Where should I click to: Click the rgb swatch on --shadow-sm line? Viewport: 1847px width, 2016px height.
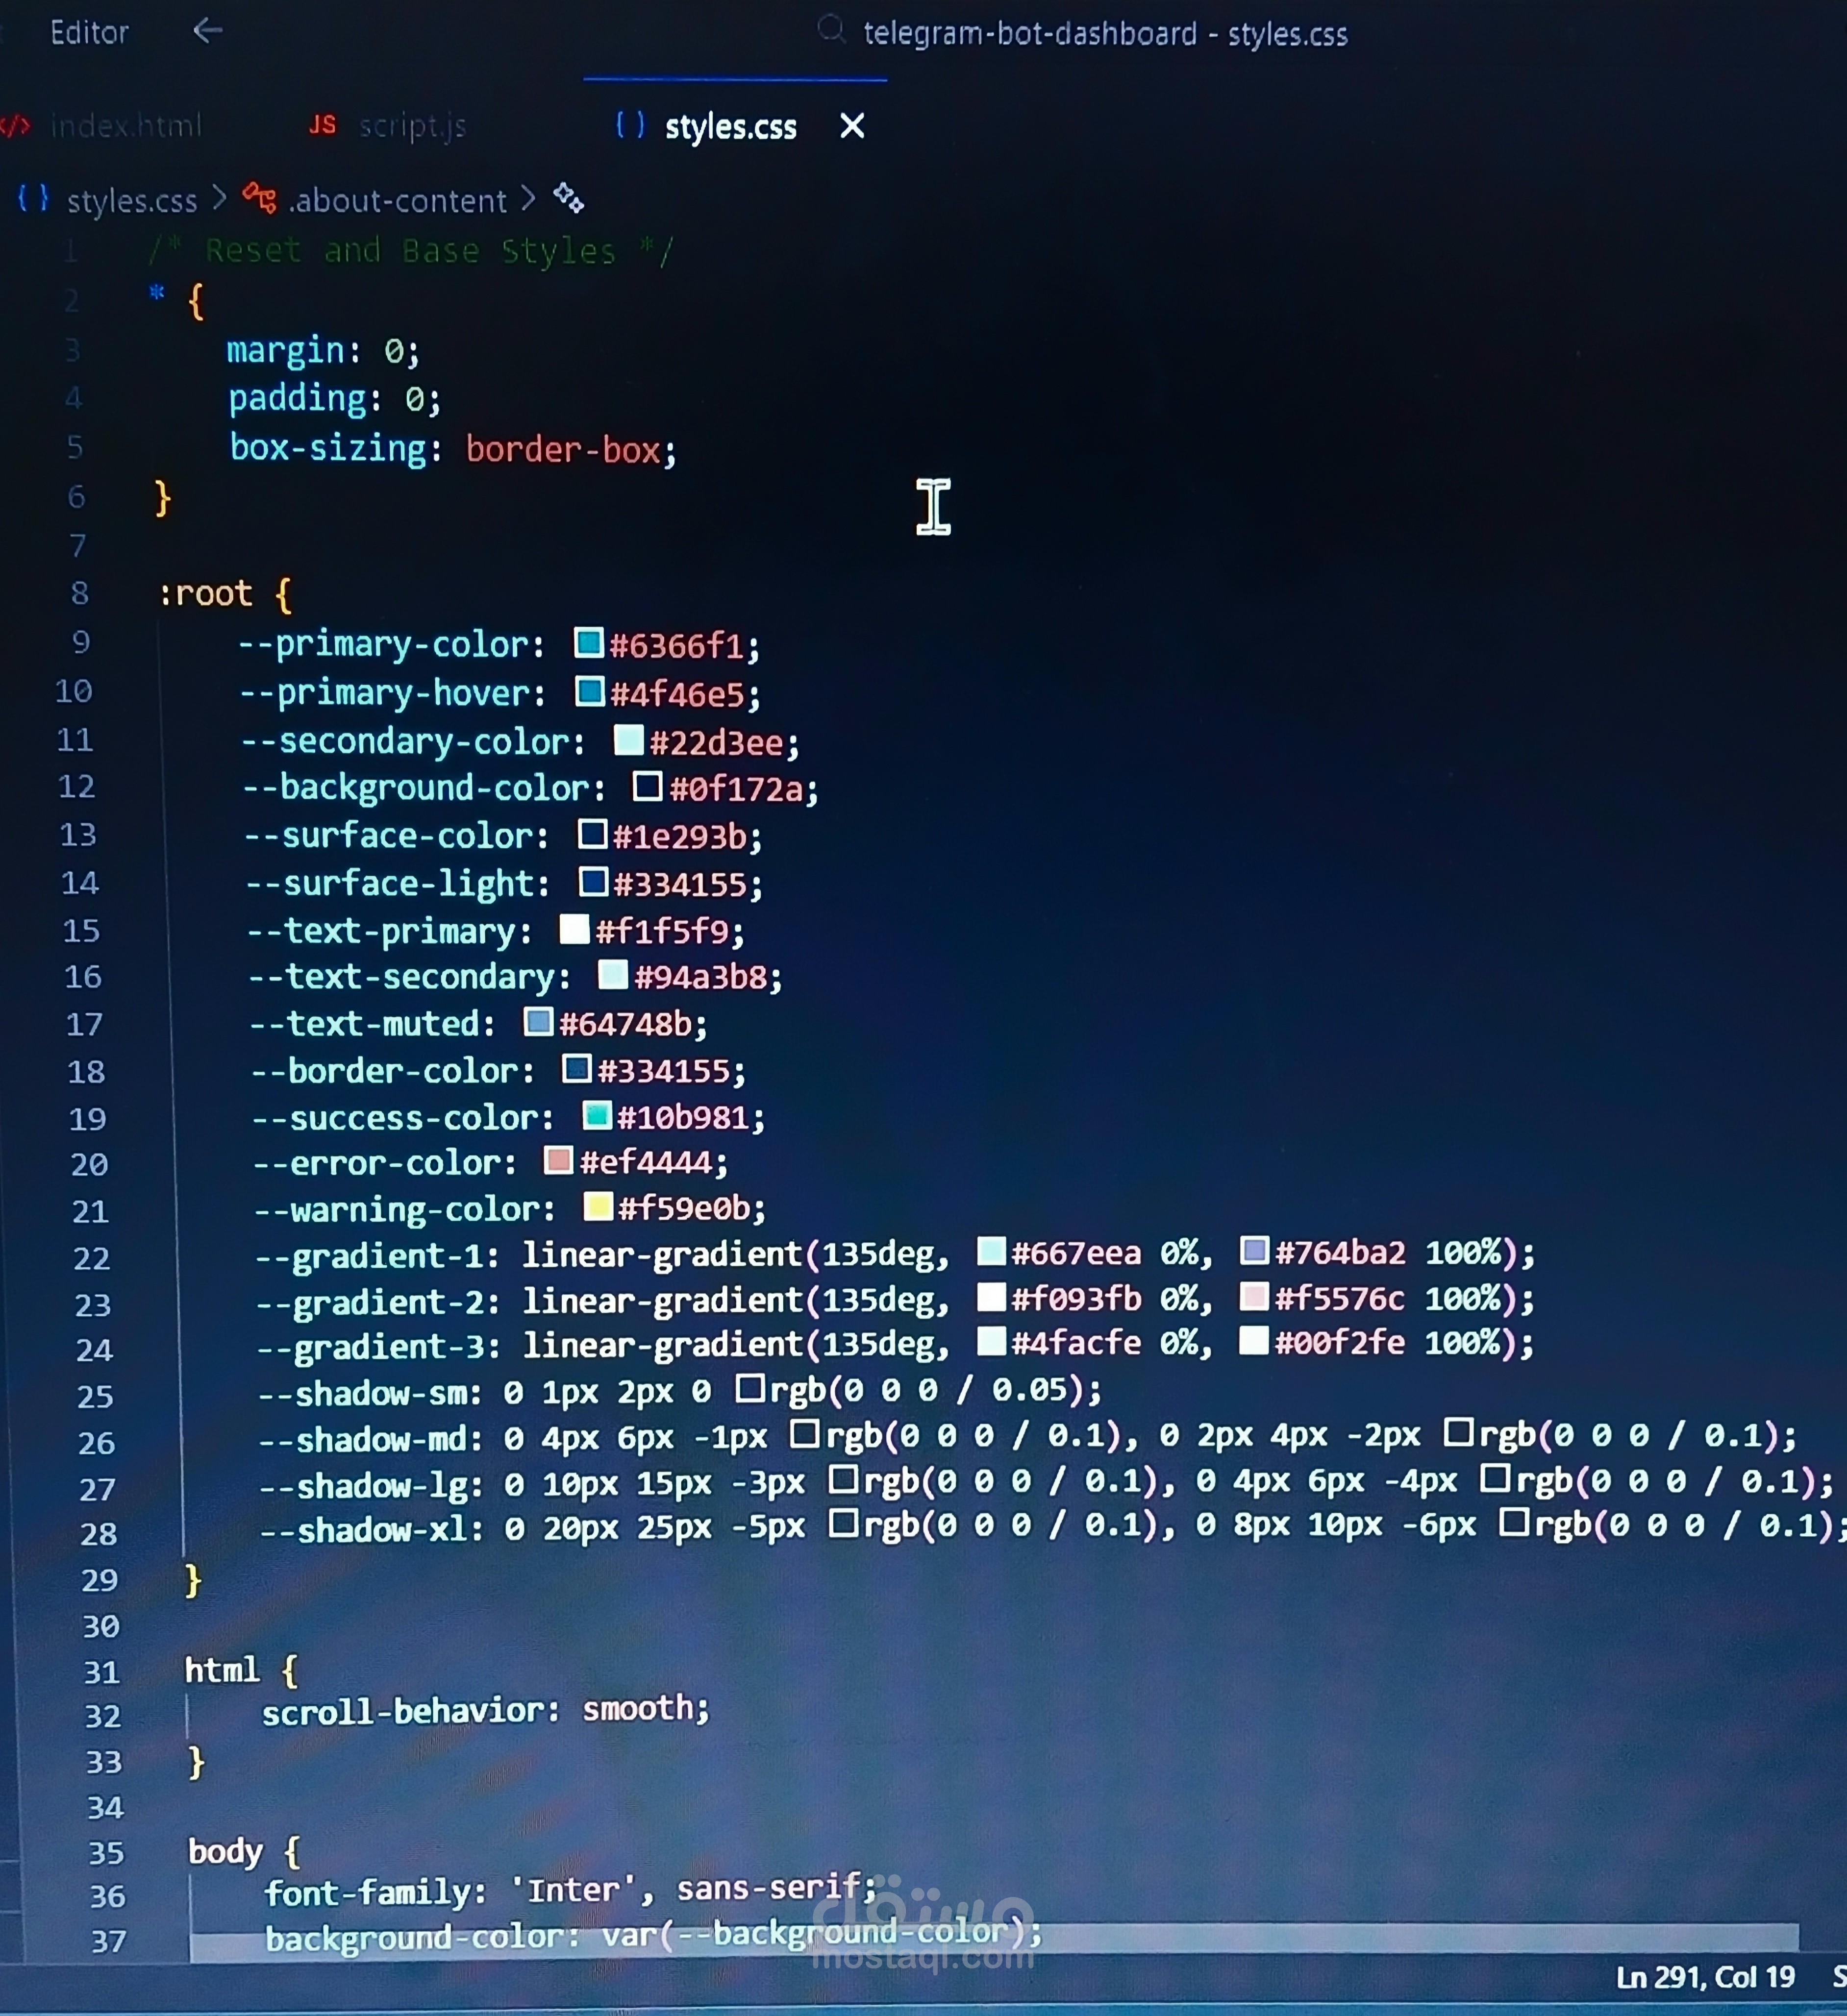(x=750, y=1388)
